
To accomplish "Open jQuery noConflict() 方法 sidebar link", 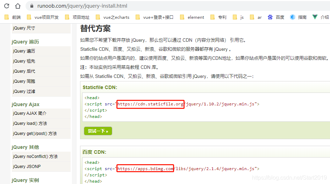I will (41, 157).
